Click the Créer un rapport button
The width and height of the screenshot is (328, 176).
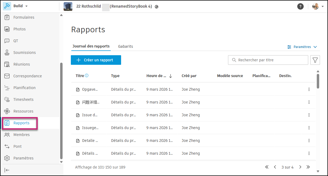[96, 60]
